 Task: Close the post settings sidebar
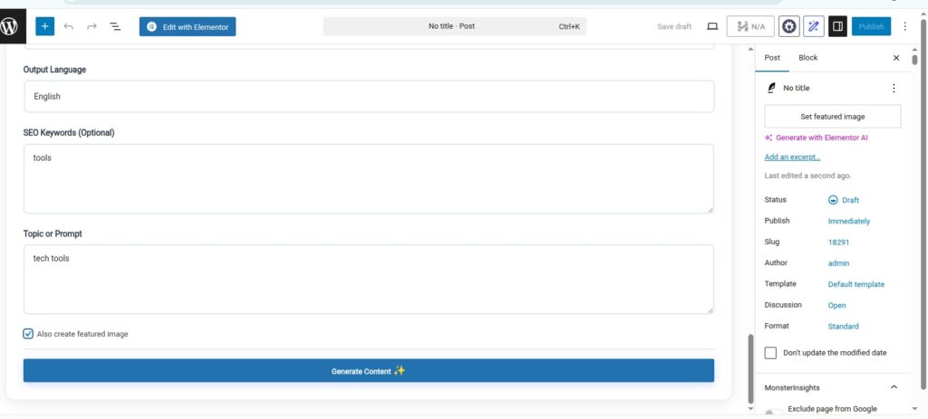896,58
